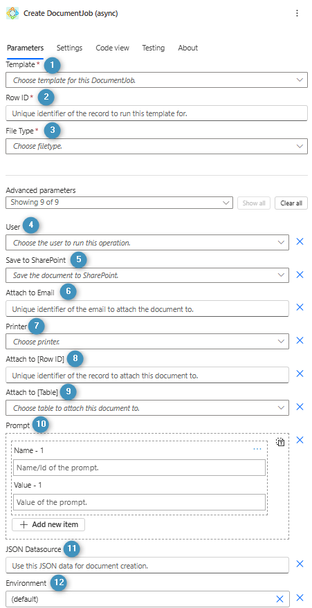Open the About tab
This screenshot has height=608, width=312.
click(188, 48)
